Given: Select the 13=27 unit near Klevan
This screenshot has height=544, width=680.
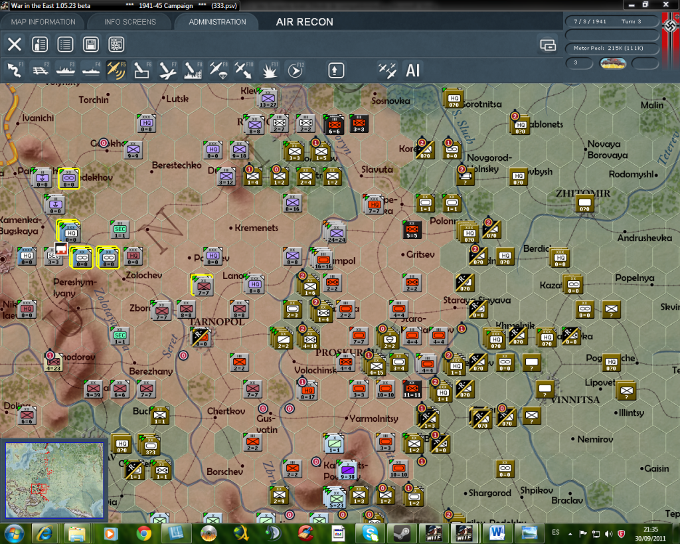Looking at the screenshot, I should coord(268,98).
